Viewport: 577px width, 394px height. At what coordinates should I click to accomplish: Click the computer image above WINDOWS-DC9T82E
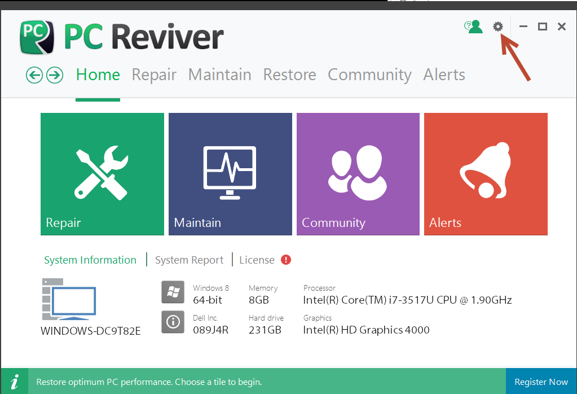click(69, 299)
